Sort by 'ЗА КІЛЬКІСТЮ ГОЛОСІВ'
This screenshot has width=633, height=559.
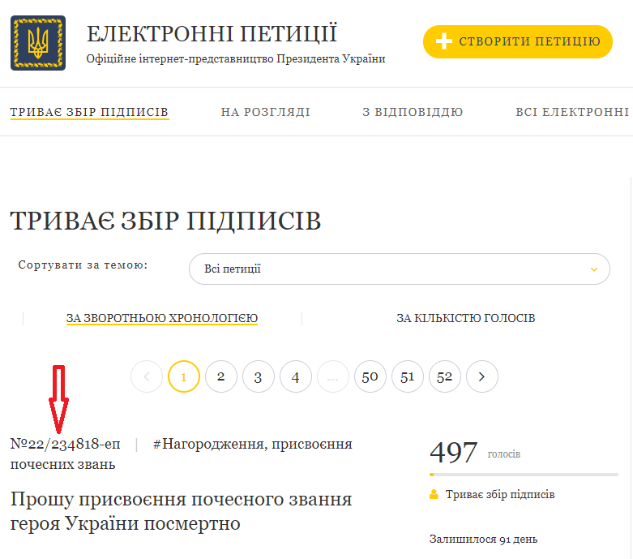(x=465, y=318)
